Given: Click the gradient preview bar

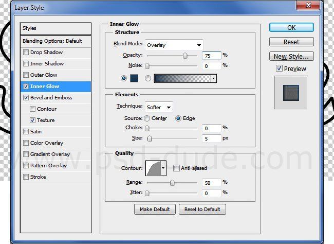Looking at the screenshot, I should point(182,79).
